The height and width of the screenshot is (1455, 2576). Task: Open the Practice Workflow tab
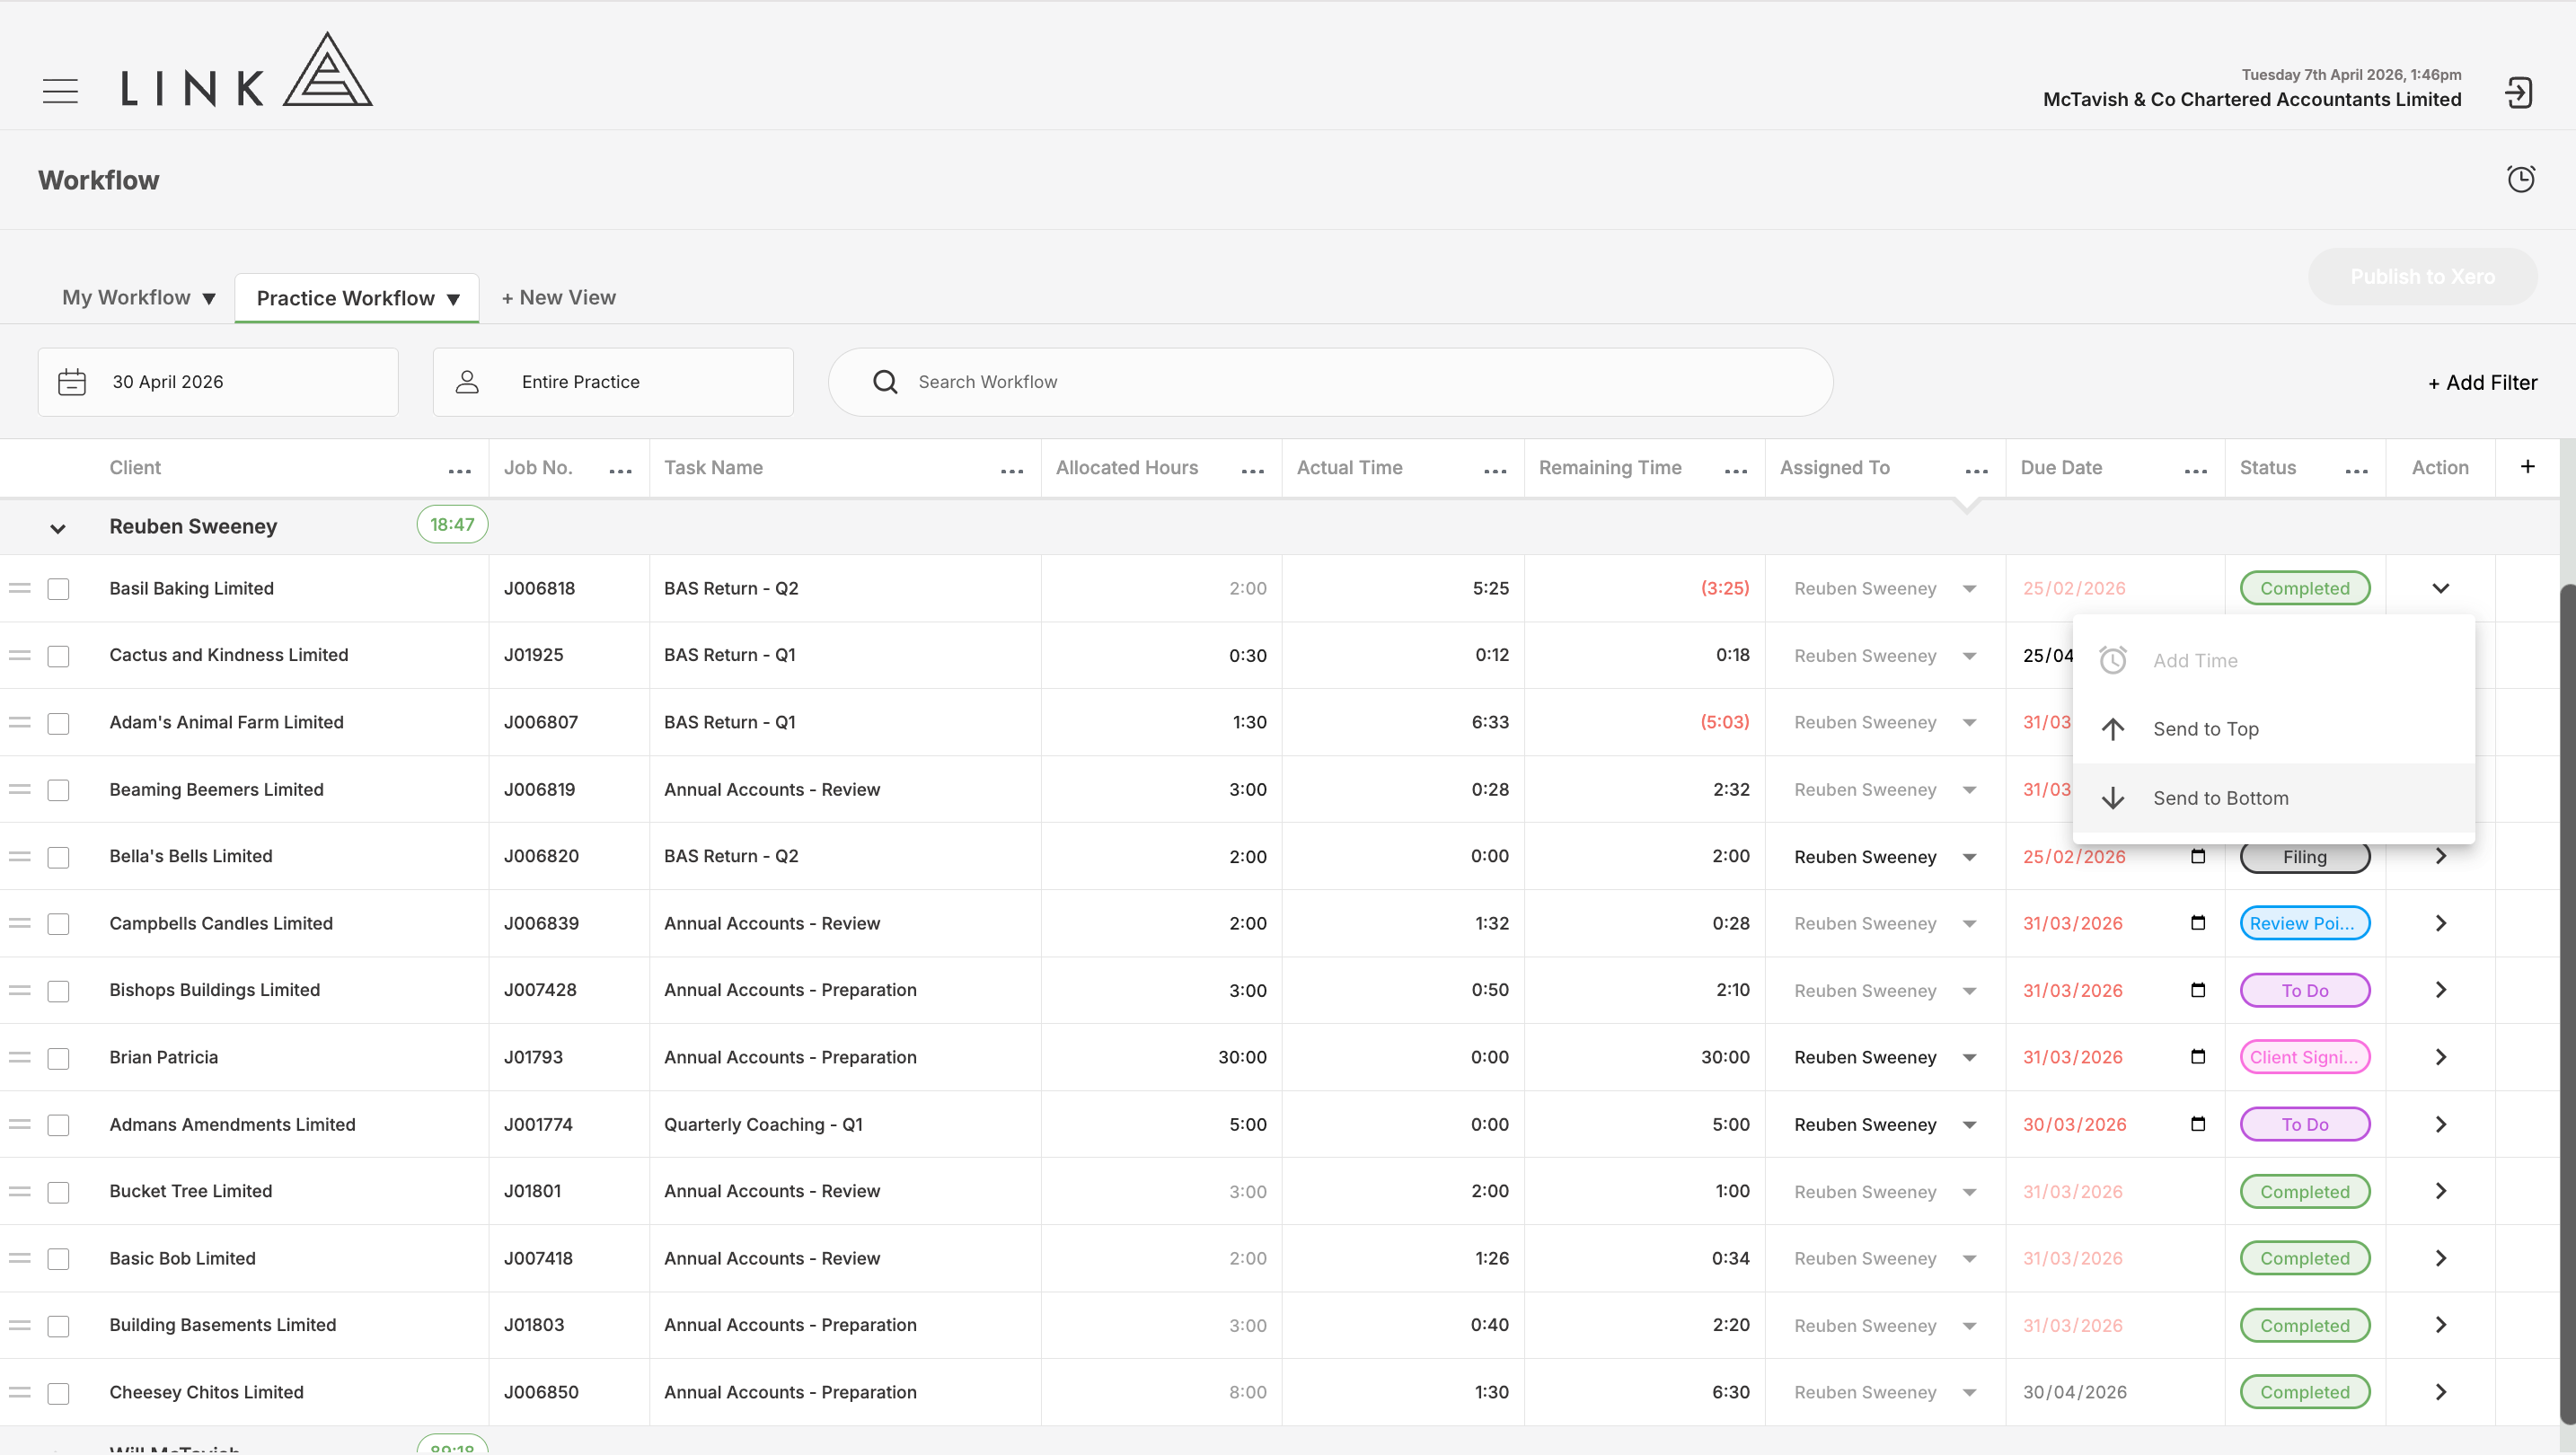[357, 298]
